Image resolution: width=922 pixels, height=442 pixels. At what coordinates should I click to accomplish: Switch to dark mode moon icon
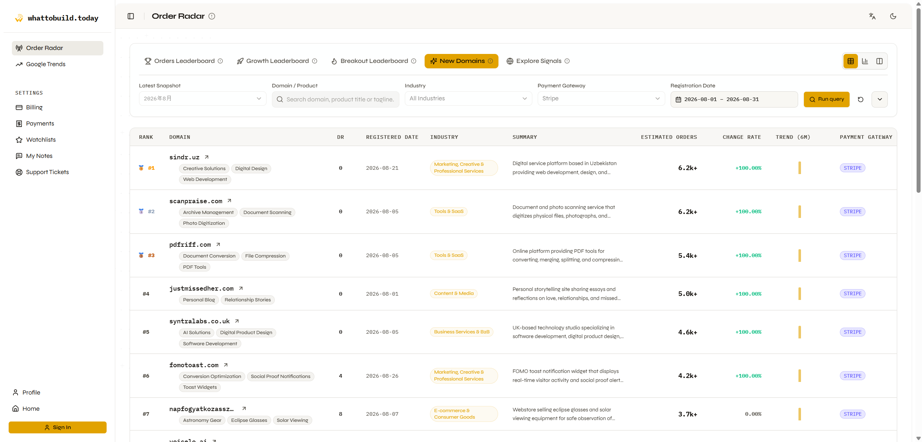[x=893, y=16]
